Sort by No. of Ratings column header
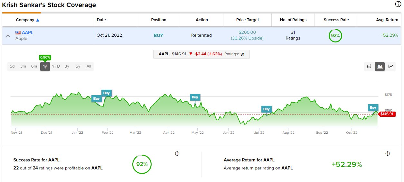 point(293,20)
